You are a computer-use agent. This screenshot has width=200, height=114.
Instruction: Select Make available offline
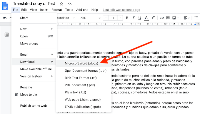click(x=34, y=69)
